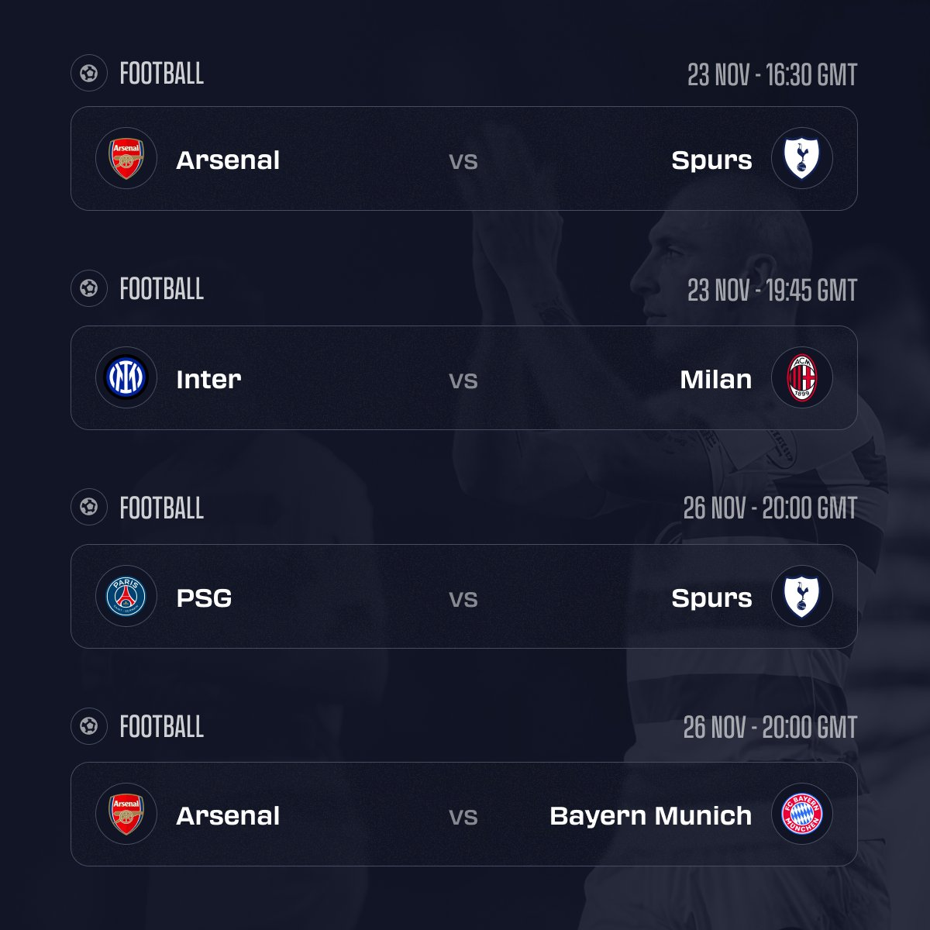This screenshot has height=930, width=930.
Task: Click the 23 Nov 16:30 GMT time
Action: tap(772, 75)
